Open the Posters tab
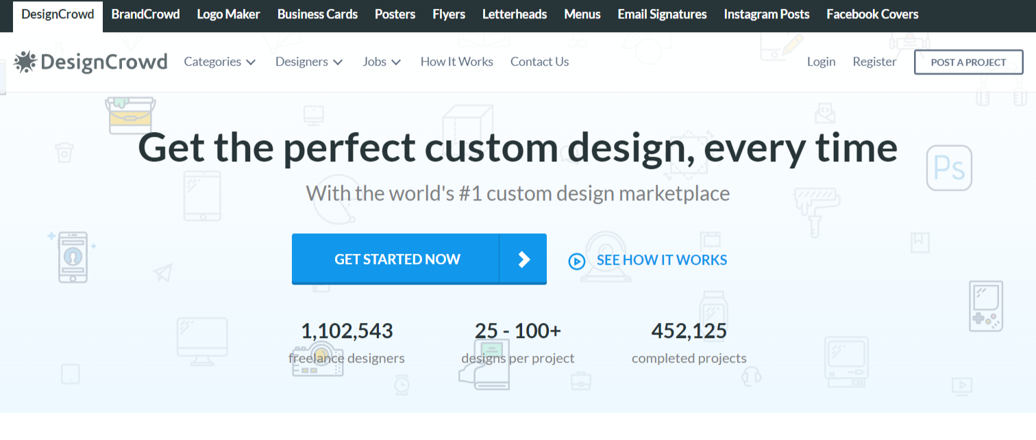The height and width of the screenshot is (440, 1036). pos(395,14)
